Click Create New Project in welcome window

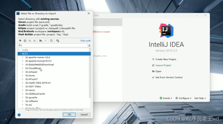click(164, 59)
